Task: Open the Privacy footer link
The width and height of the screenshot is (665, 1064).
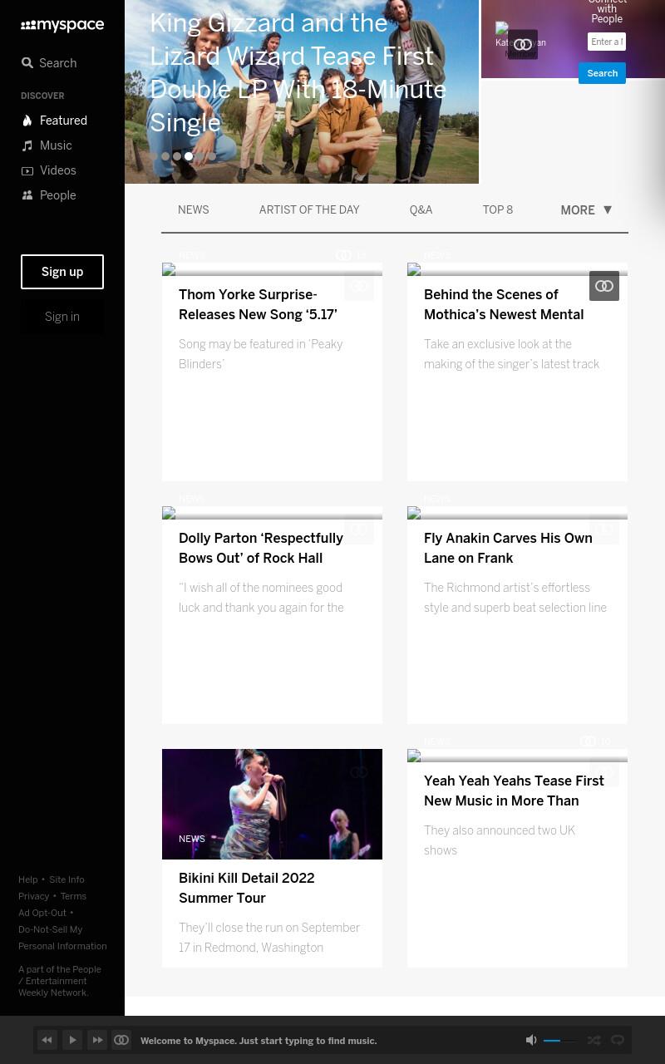Action: coord(34,896)
